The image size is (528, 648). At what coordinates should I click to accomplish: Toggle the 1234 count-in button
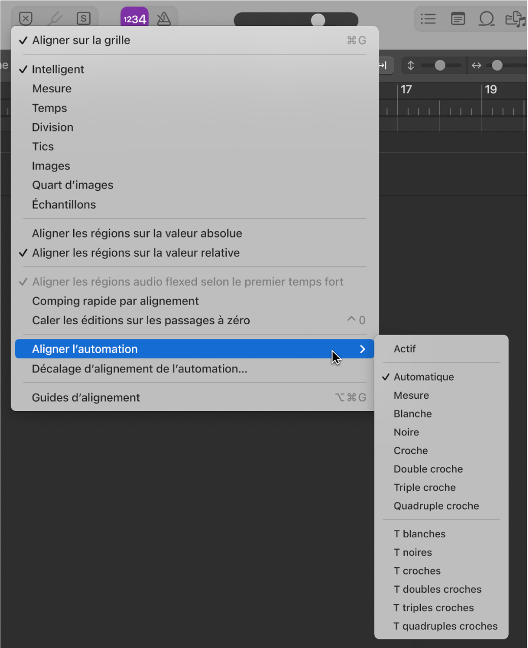coord(134,18)
